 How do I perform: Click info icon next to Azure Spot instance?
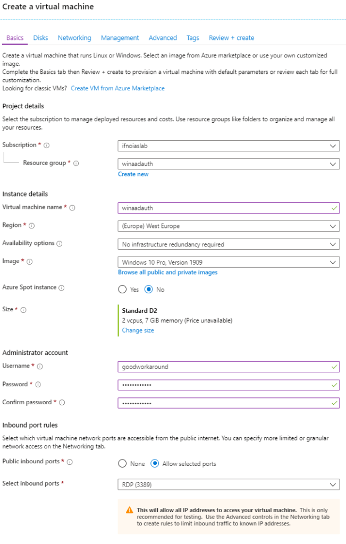(62, 288)
